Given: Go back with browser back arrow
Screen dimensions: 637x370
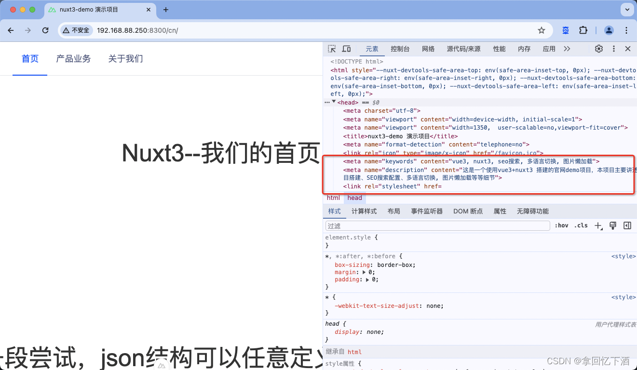Looking at the screenshot, I should (11, 30).
